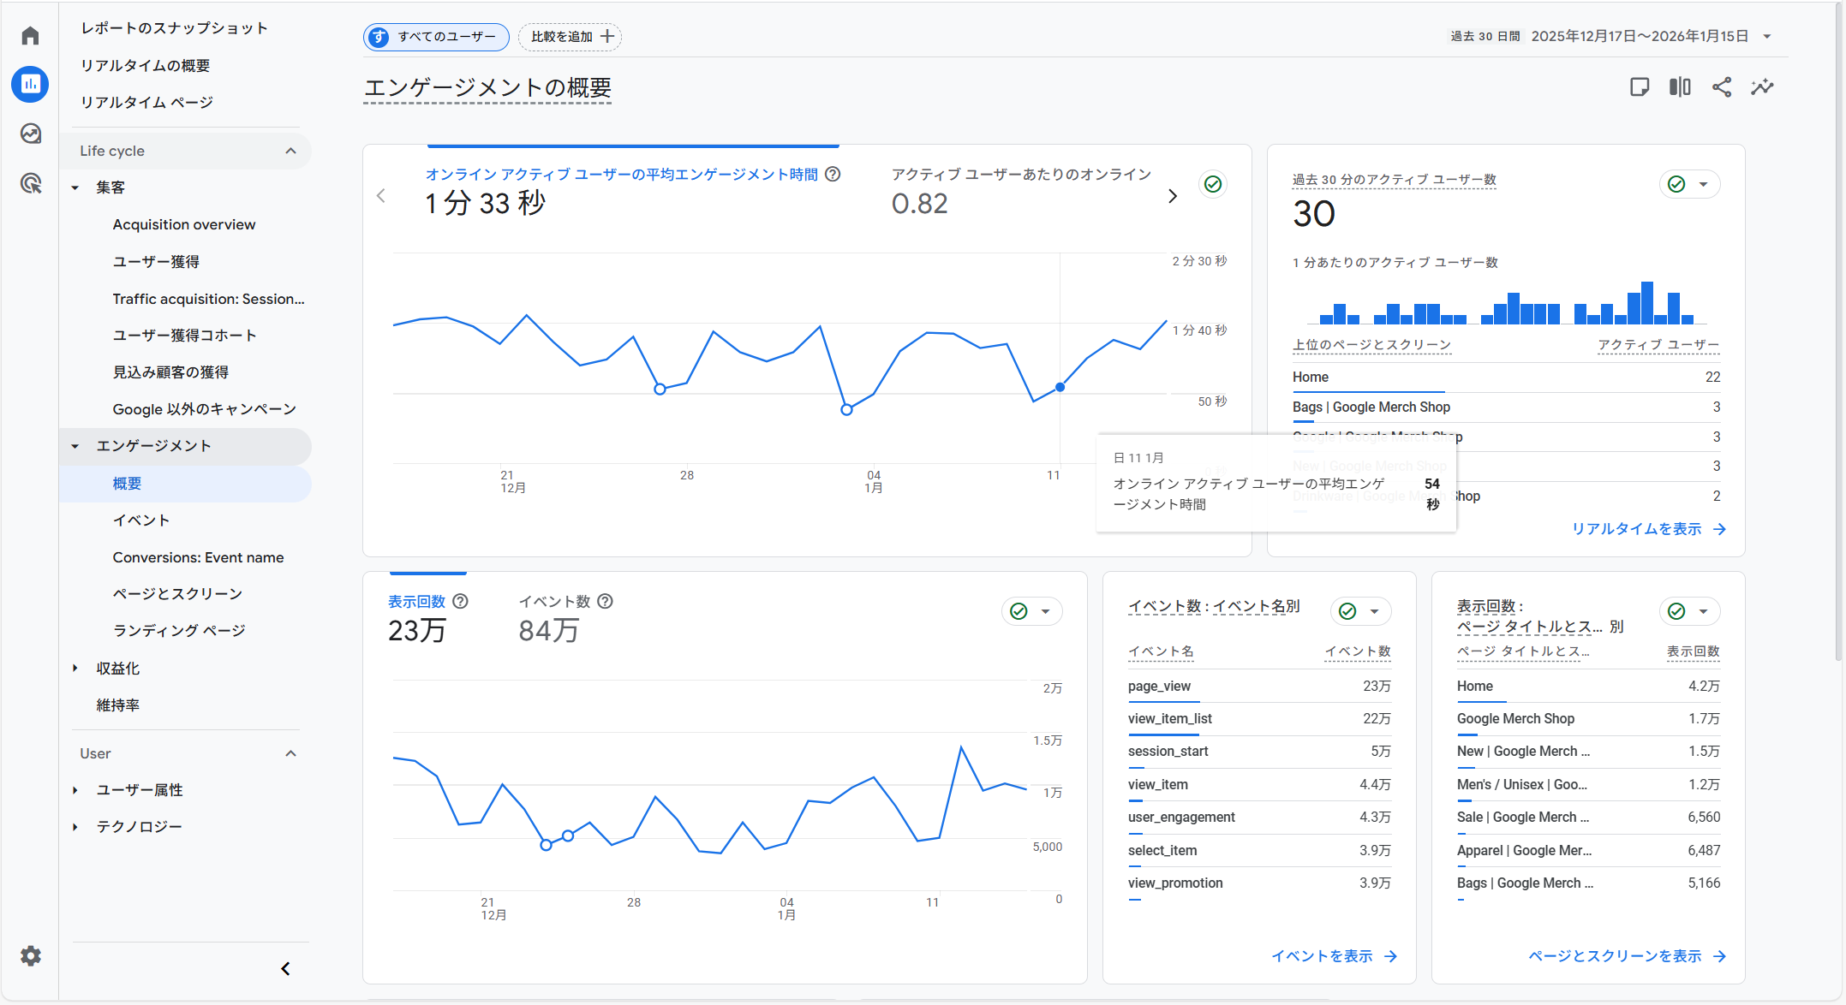
Task: Click help icon beside 表示回数 metric
Action: tap(460, 601)
